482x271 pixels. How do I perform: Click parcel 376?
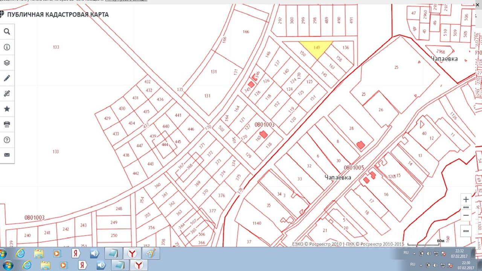coord(221,195)
